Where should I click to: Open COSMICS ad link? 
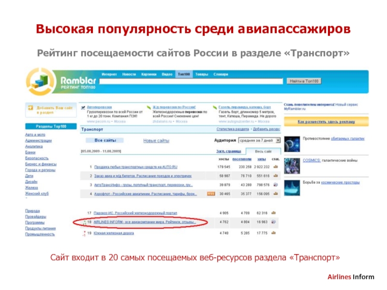tap(312, 160)
